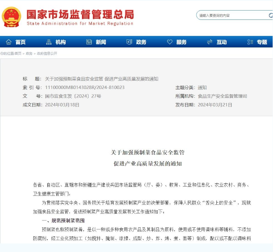Click the organization chart icon beside 机构
Screen dimensions: 273x252
pyautogui.click(x=49, y=42)
